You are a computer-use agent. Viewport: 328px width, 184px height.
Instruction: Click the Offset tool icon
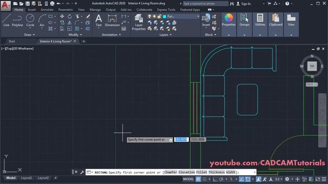[x=88, y=29]
